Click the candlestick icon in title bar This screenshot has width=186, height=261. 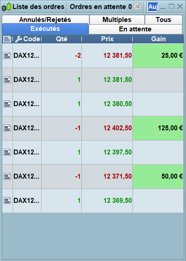tap(6, 7)
